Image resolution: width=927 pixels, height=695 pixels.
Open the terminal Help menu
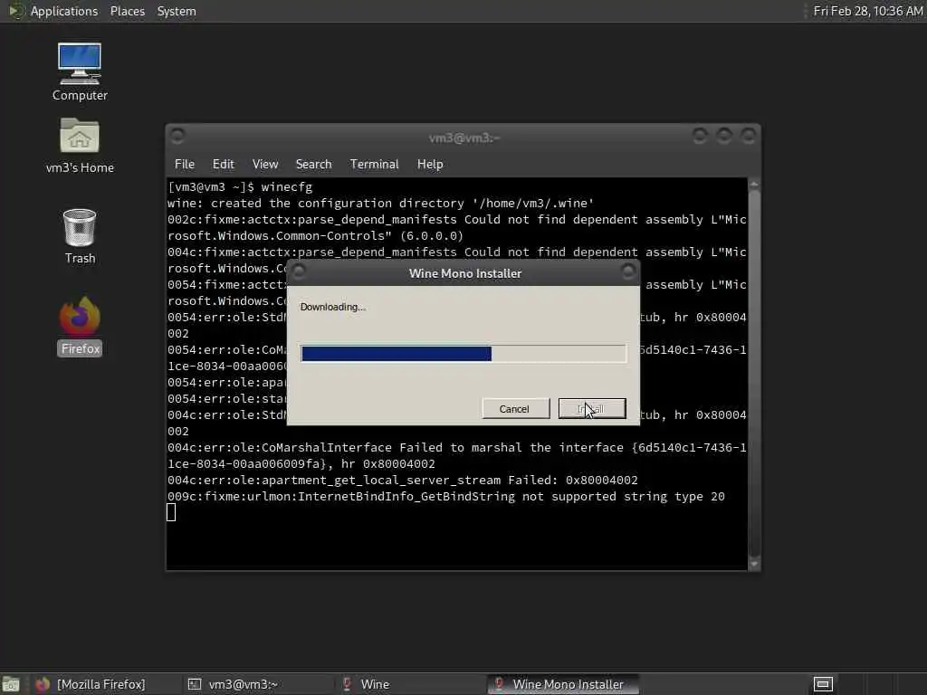[430, 165]
